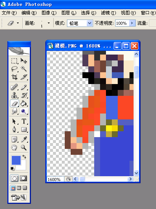This screenshot has height=209, width=156.
Task: Open the brush (画笔) picker arrow
Action: coord(49,23)
